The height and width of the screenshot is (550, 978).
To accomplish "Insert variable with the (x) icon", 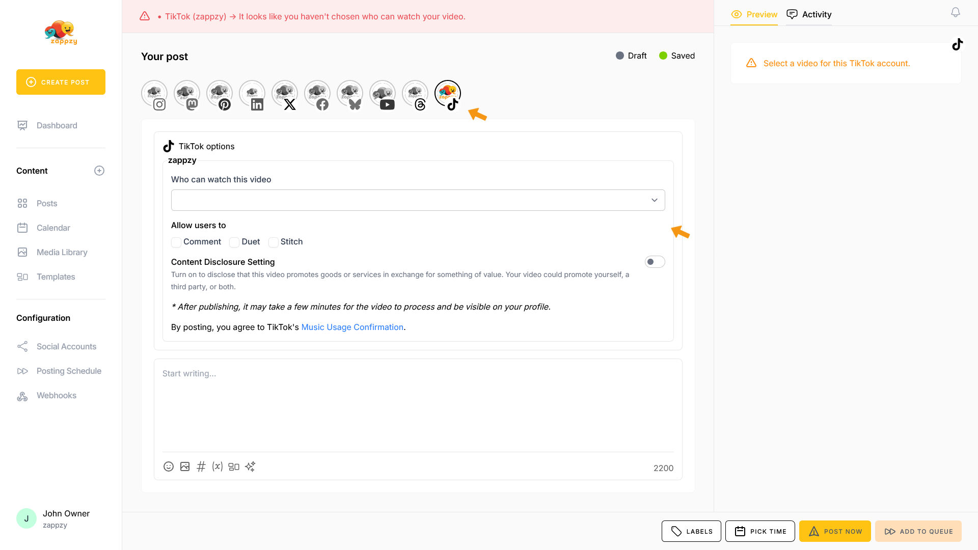I will click(218, 466).
